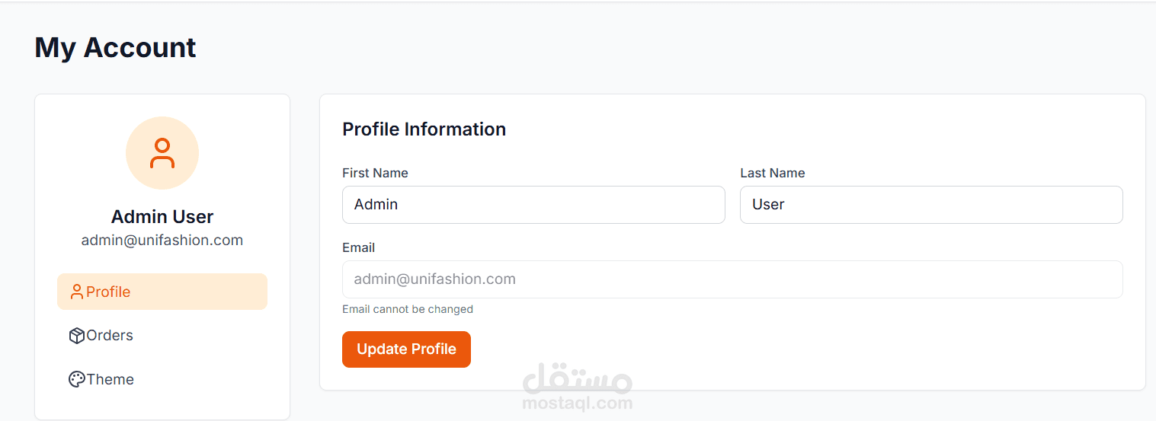The height and width of the screenshot is (421, 1156).
Task: Click the sidebar email below Admin User
Action: click(162, 241)
